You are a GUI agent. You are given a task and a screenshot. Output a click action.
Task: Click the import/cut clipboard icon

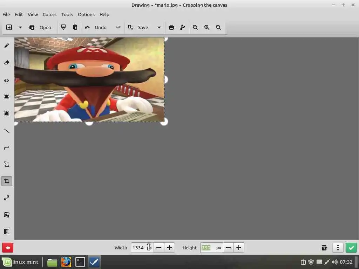(63, 27)
